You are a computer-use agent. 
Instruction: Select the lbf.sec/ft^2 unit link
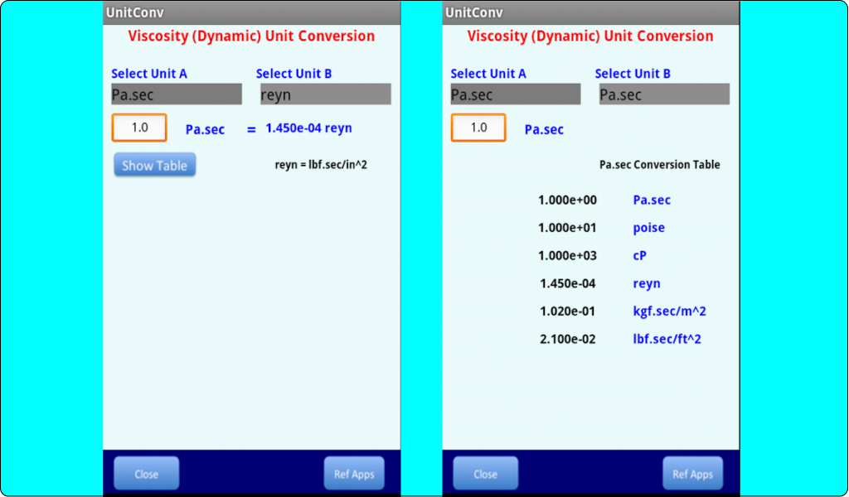pos(668,338)
